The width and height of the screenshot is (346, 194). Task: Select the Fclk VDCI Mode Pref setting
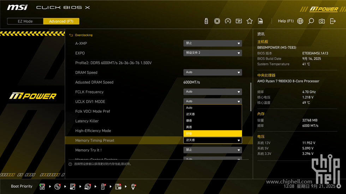point(93,111)
